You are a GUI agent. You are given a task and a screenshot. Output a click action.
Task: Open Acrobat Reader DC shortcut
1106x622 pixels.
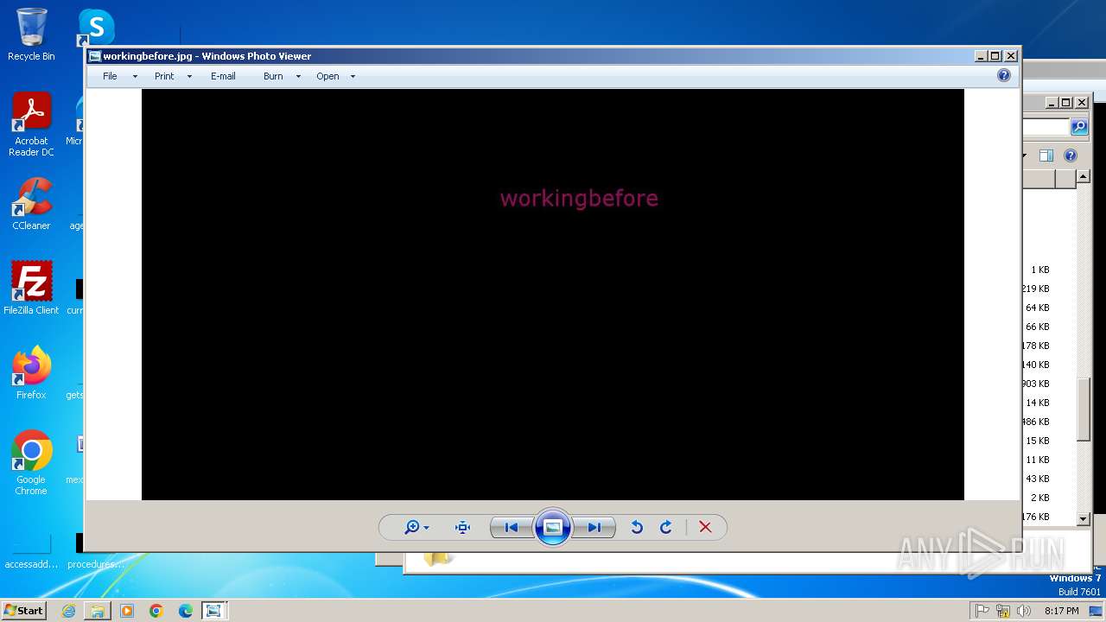pos(31,124)
